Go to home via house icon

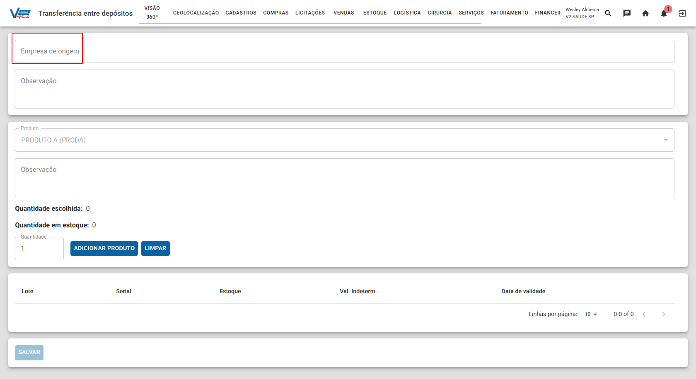(x=645, y=13)
